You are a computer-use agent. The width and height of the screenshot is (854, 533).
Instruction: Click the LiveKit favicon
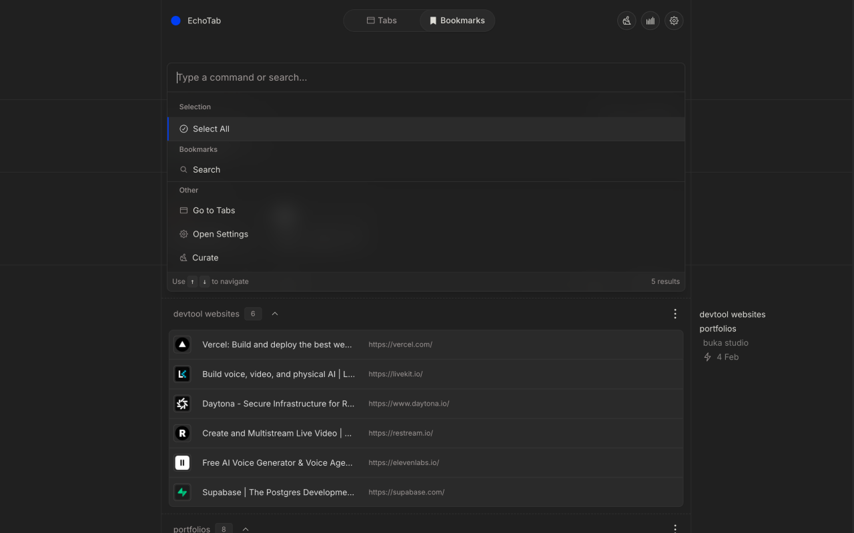pos(182,374)
